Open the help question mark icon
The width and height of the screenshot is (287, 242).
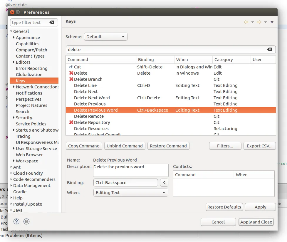(16, 221)
